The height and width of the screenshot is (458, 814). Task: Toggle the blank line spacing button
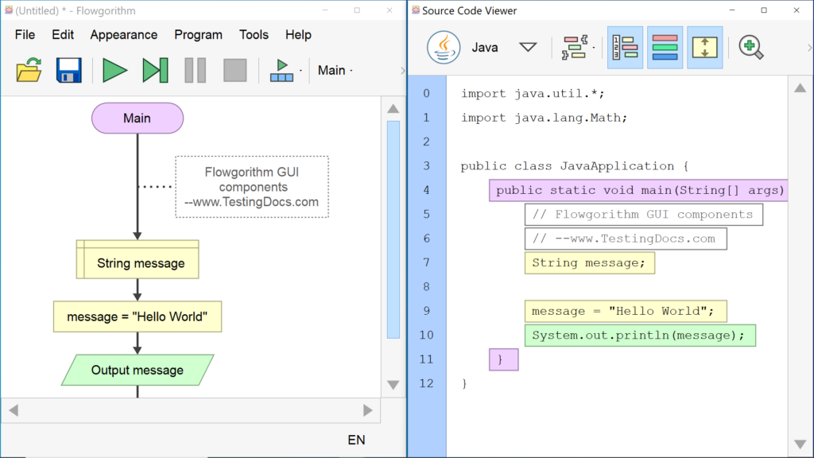[705, 48]
